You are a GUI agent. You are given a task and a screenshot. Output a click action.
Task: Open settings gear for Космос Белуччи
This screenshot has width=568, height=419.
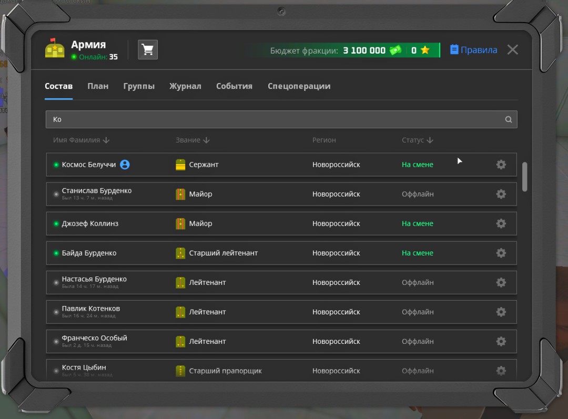pos(501,165)
